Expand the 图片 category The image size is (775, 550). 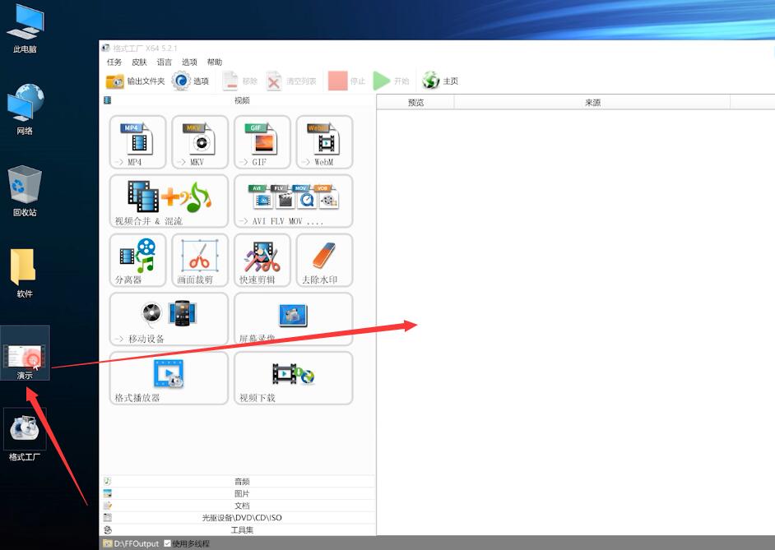point(238,494)
